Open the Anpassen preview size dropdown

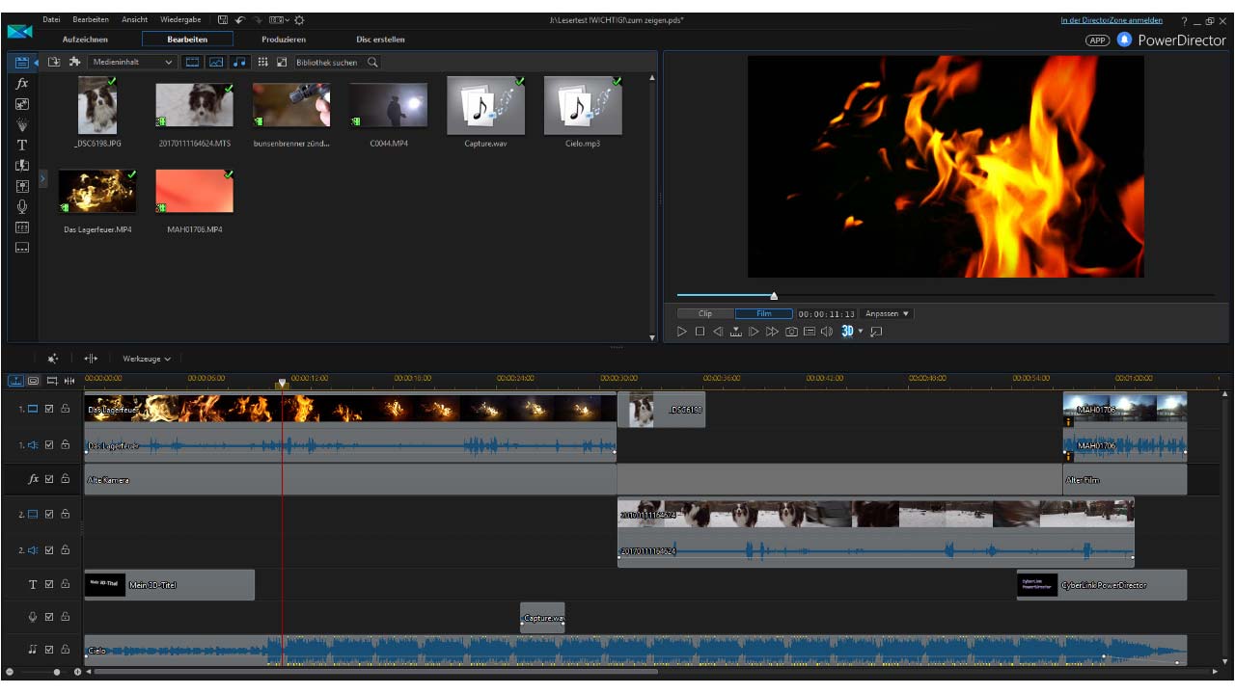coord(887,314)
